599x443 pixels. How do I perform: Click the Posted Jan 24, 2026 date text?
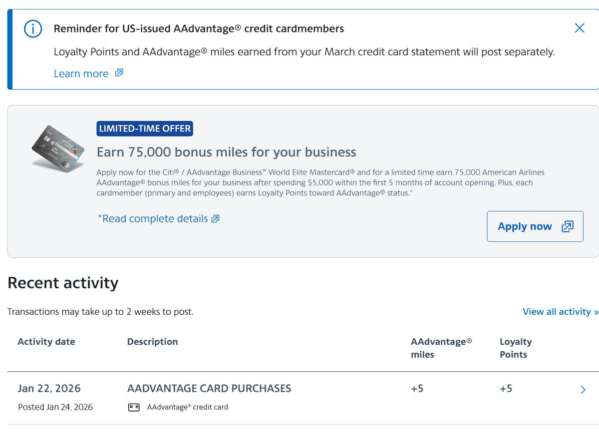(55, 407)
